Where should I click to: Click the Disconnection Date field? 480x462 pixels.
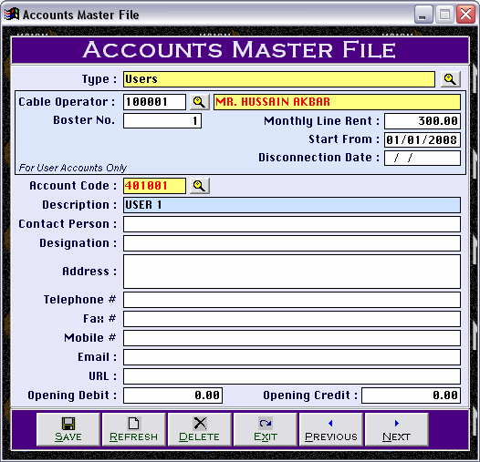423,158
